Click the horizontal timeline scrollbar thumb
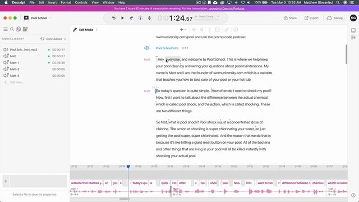Screen dimensions: 359x202 [x=125, y=199]
